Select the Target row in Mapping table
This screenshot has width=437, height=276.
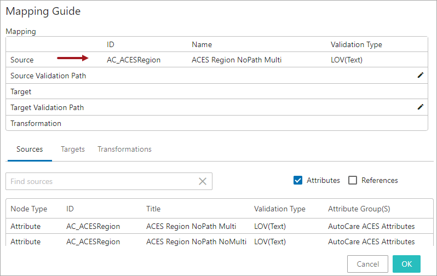pyautogui.click(x=21, y=91)
